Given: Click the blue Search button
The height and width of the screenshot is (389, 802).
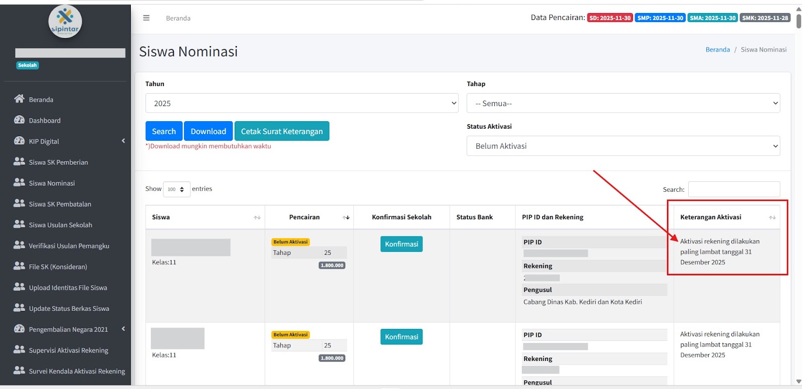Looking at the screenshot, I should point(164,131).
